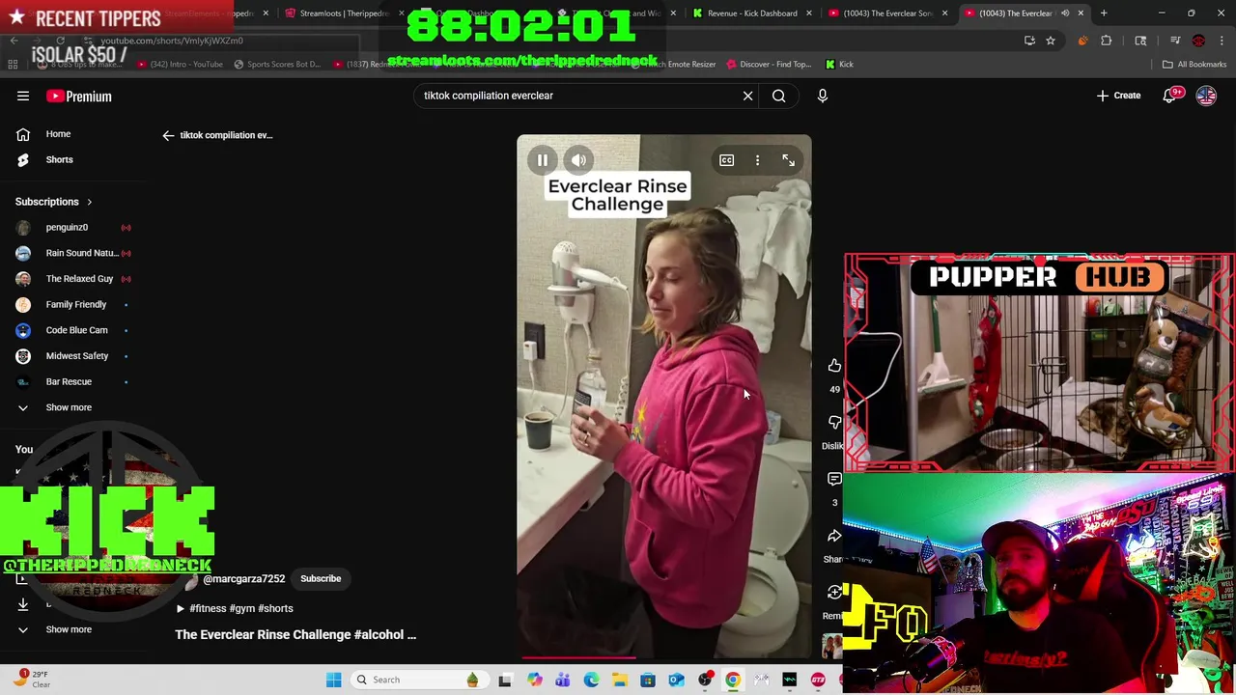Open Shorts in the sidebar

pyautogui.click(x=59, y=159)
